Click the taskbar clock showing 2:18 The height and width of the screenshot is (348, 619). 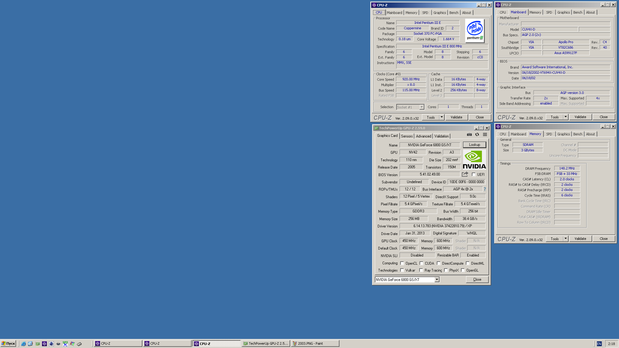click(x=611, y=344)
